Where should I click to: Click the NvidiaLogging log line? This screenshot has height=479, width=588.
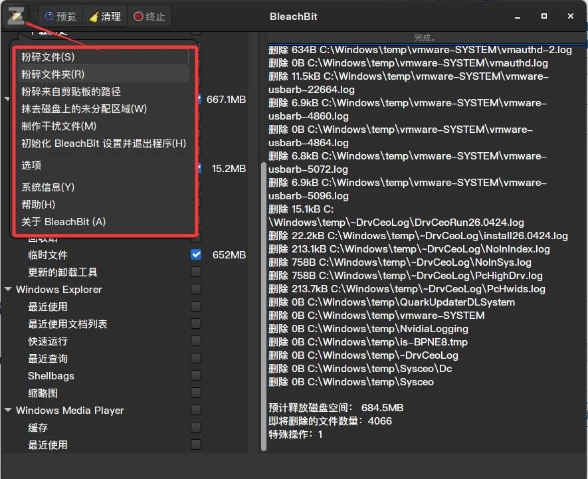click(x=368, y=329)
